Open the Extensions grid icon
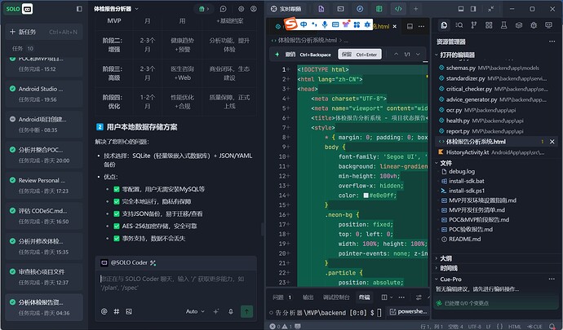 (x=489, y=25)
